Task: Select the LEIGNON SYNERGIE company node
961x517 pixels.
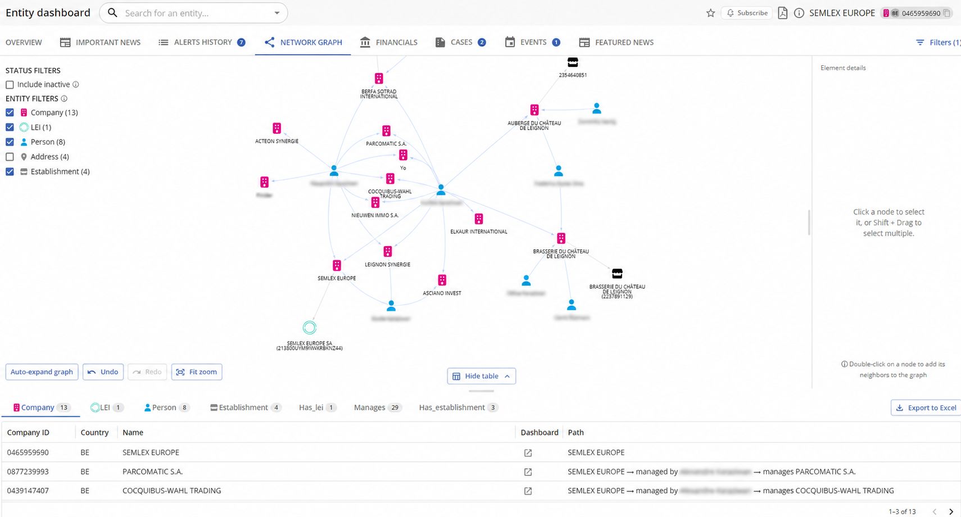Action: [x=387, y=251]
